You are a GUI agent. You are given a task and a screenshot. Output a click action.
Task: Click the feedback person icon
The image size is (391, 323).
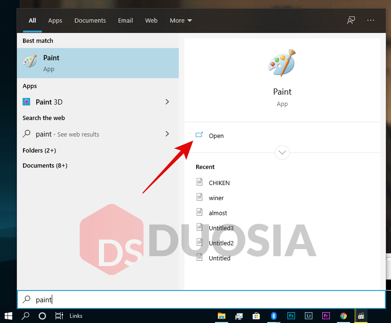(351, 20)
